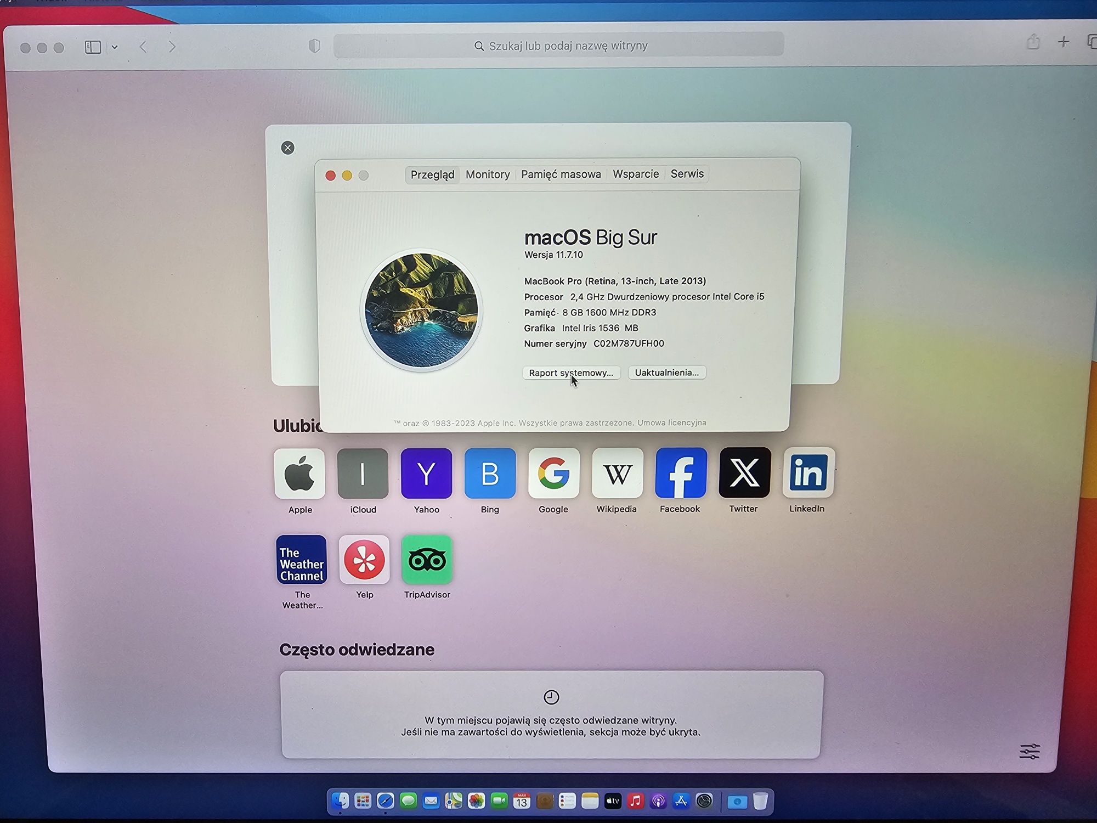Screen dimensions: 1097x823
Task: Open Photos from the Dock
Action: point(476,801)
